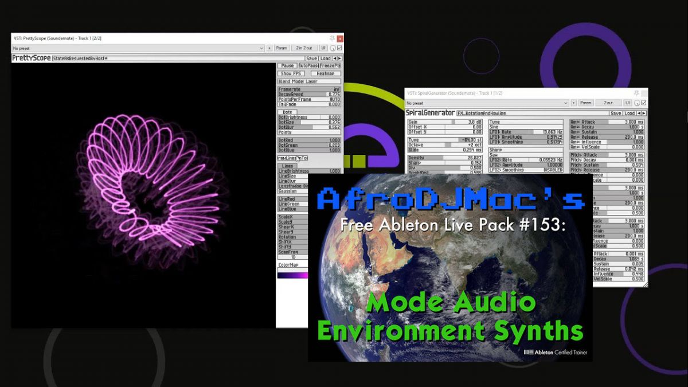
Task: Toggle Pause in PrettyScope
Action: [x=287, y=66]
